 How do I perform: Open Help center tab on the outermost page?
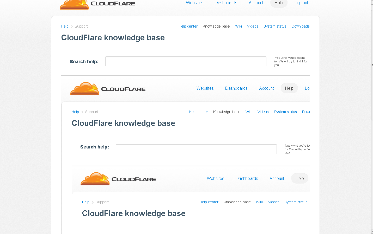click(x=188, y=26)
